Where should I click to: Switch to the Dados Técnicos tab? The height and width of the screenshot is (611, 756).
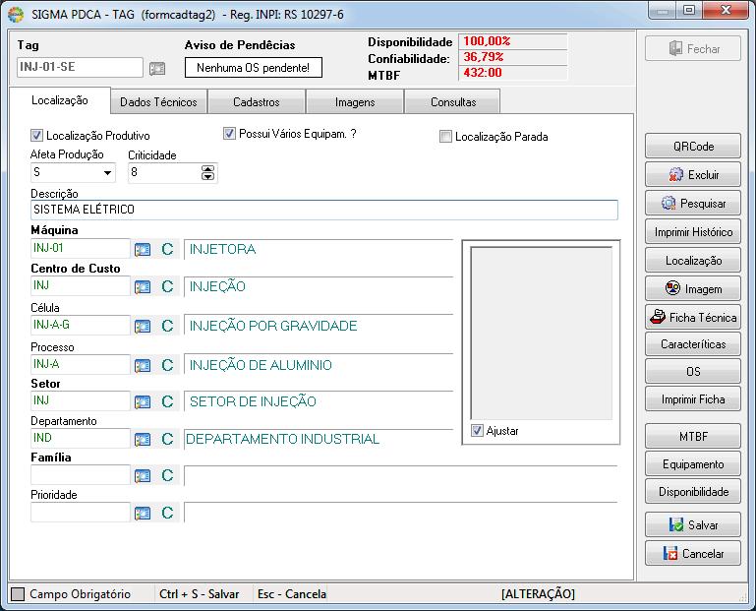click(x=158, y=102)
